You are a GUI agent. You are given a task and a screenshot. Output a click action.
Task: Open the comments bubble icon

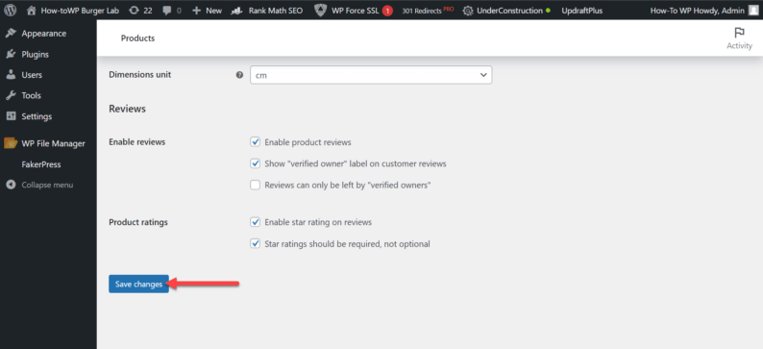[x=167, y=11]
